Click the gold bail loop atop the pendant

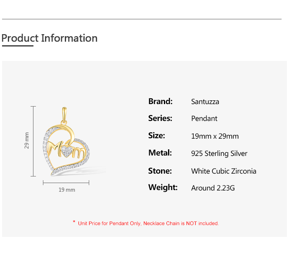tap(64, 114)
